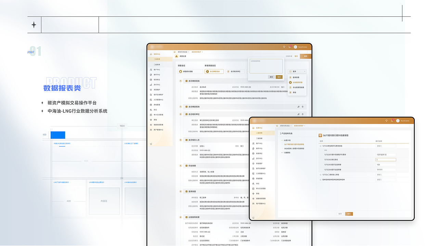Viewport: 438px width, 246px height.
Task: Click delete icon on collapsed 走访事故现场 row
Action: tap(302, 107)
